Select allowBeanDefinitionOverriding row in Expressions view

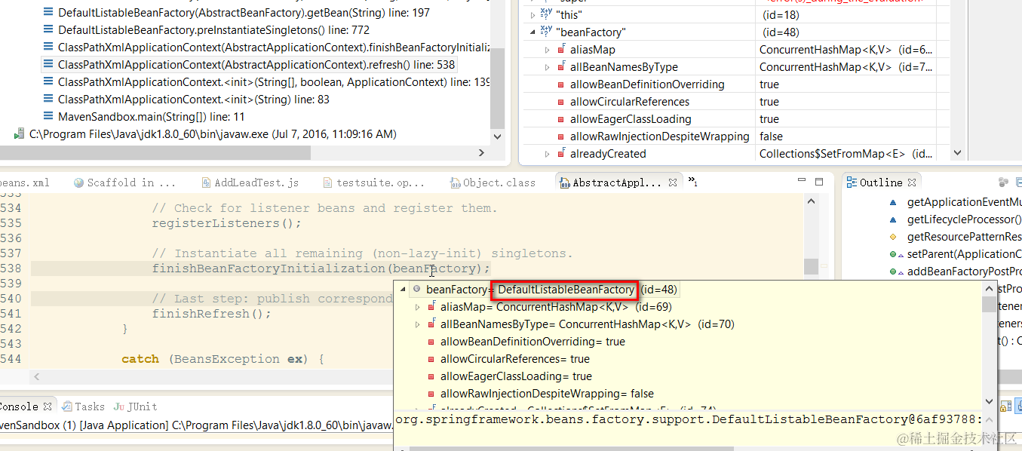pos(647,84)
